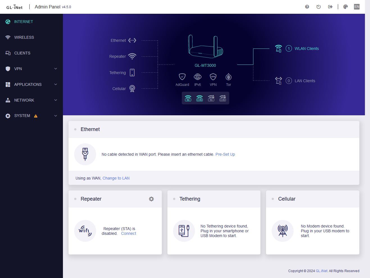Screen dimensions: 370x278
Task: Open the EN language selector
Action: tap(357, 7)
